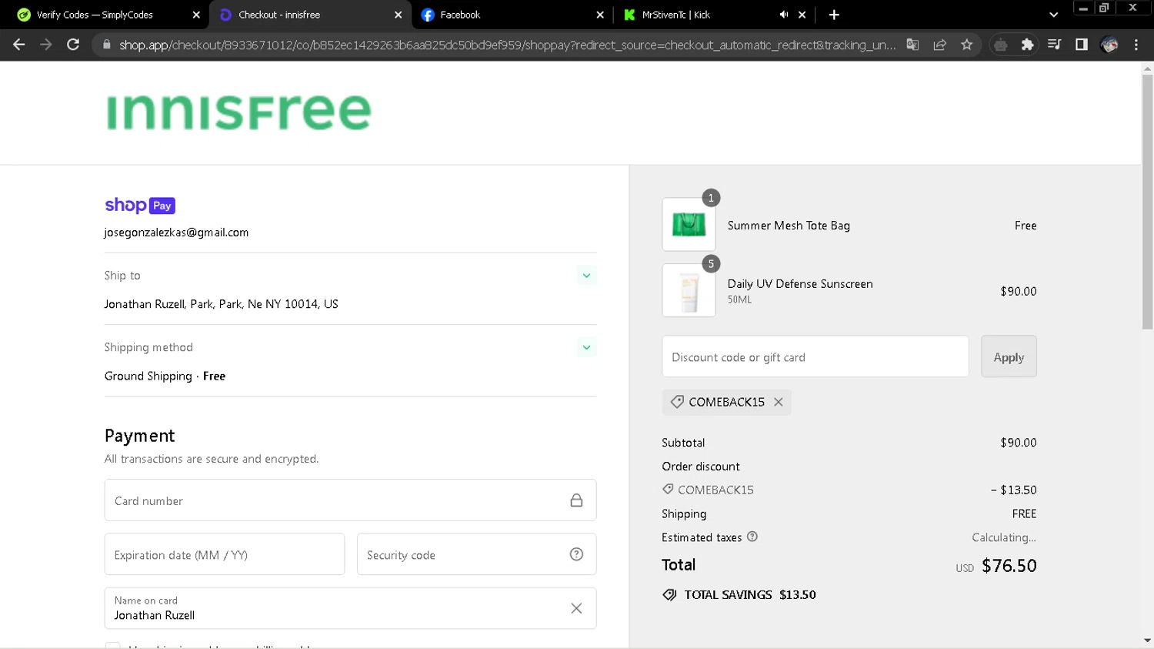Viewport: 1154px width, 649px height.
Task: Open Daily UV Defense Sunscreen thumbnail
Action: [689, 290]
